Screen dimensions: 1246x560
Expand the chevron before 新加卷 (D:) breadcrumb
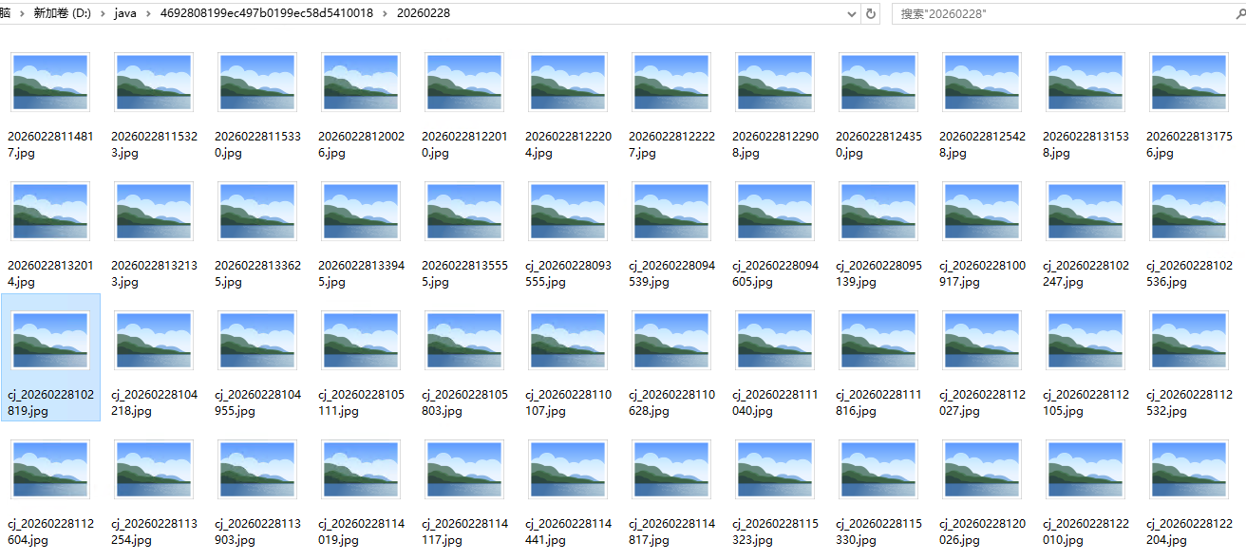pyautogui.click(x=22, y=13)
